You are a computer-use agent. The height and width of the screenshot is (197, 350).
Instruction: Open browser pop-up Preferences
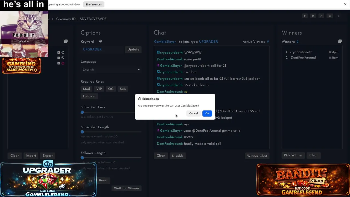(x=94, y=4)
